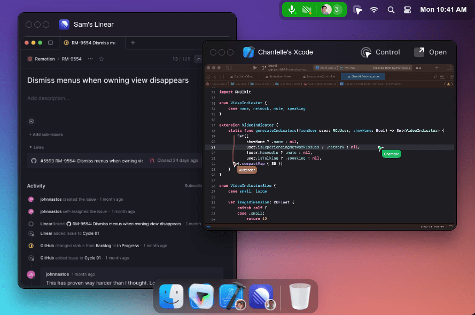475x315 pixels.
Task: Open Xcode editor options lines menu
Action: (x=442, y=76)
